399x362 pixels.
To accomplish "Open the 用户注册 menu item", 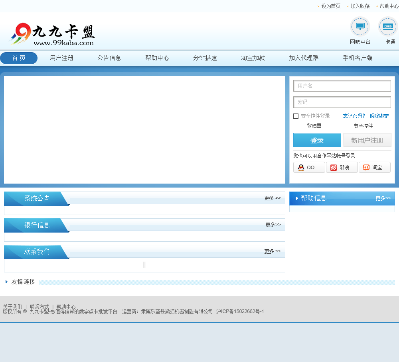I will pyautogui.click(x=61, y=58).
